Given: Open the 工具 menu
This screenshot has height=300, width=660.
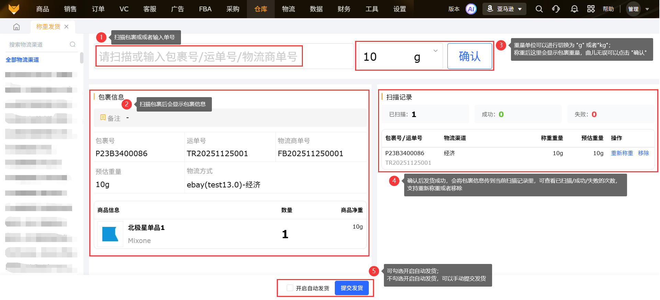Looking at the screenshot, I should pyautogui.click(x=372, y=9).
